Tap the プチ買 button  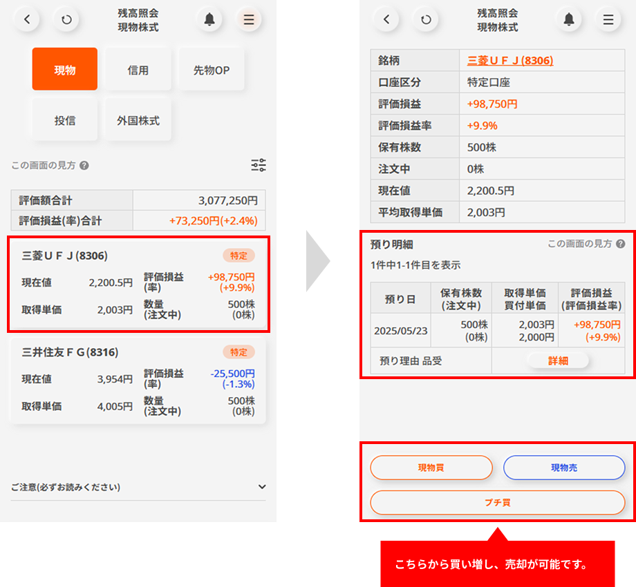(498, 502)
